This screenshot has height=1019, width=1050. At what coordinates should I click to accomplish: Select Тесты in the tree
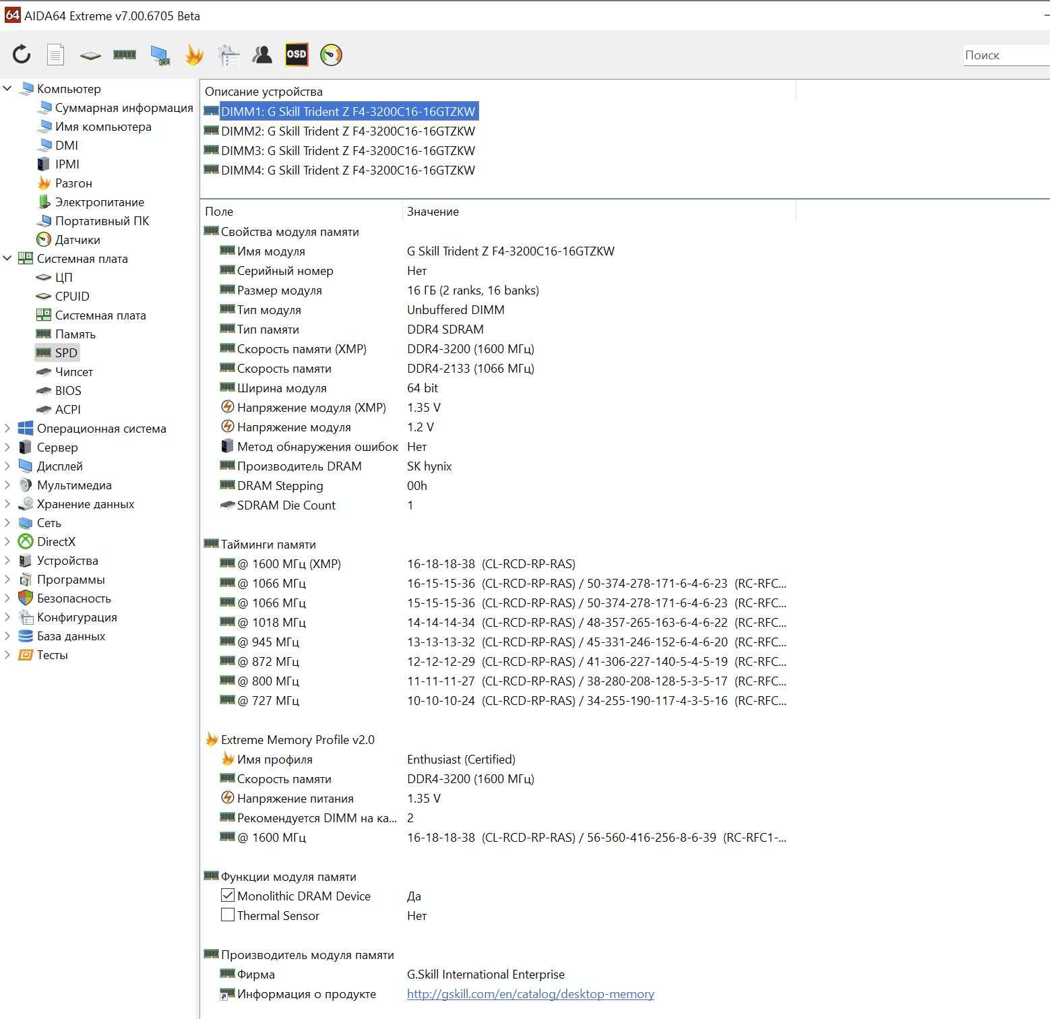(x=52, y=654)
